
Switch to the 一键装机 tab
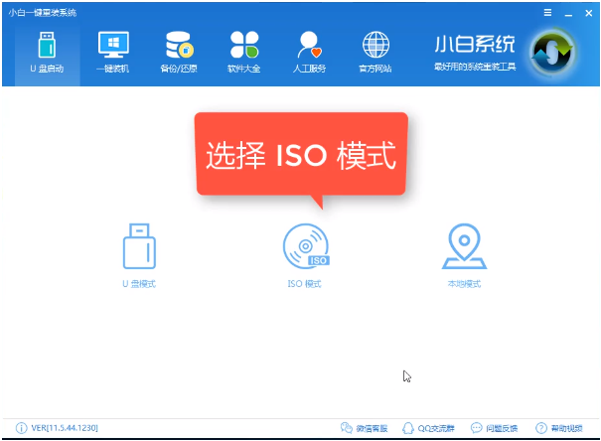113,53
